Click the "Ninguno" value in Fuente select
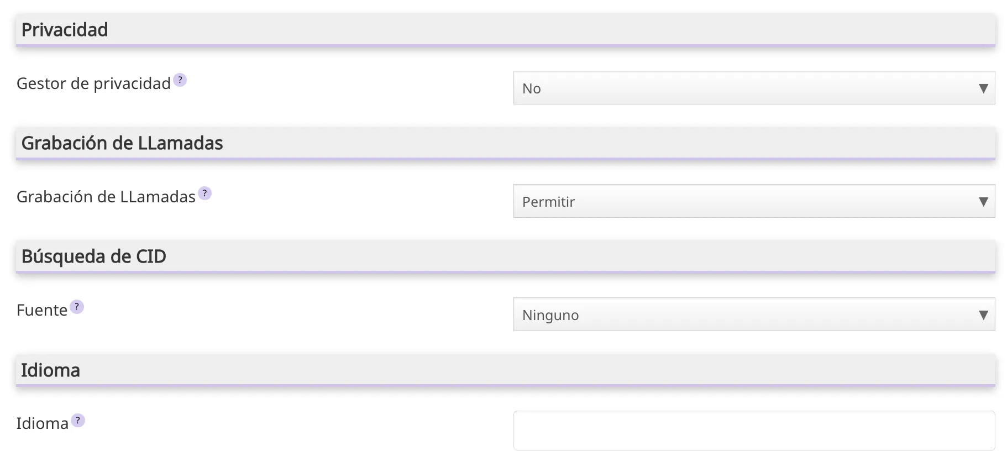 (550, 315)
